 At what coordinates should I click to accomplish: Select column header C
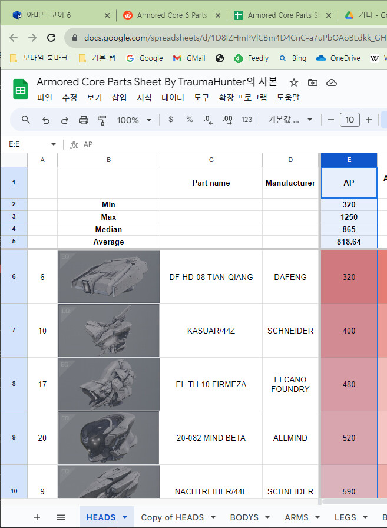point(211,160)
